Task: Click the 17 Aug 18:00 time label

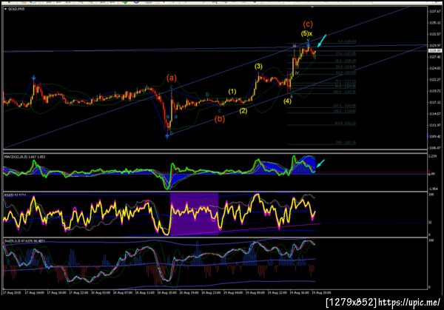Action: coord(57,293)
